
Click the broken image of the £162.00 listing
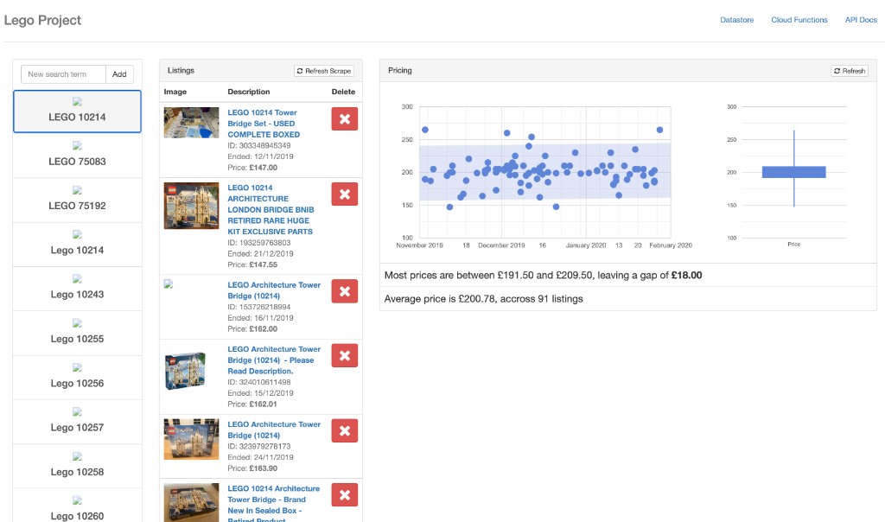pyautogui.click(x=169, y=284)
